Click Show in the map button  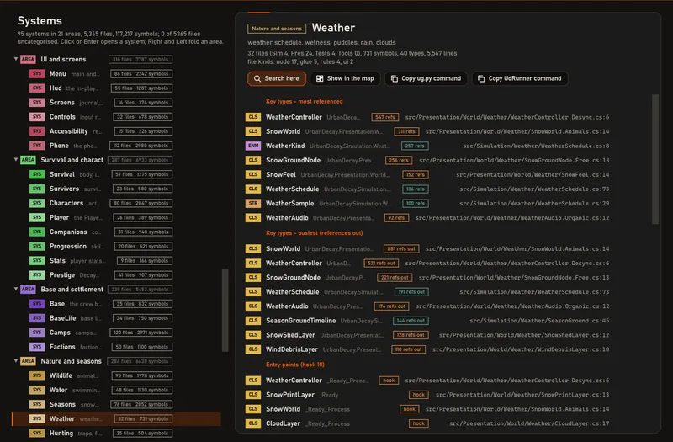345,78
